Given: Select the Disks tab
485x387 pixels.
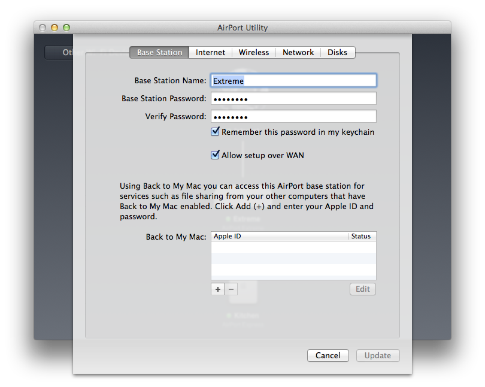Looking at the screenshot, I should [x=338, y=52].
